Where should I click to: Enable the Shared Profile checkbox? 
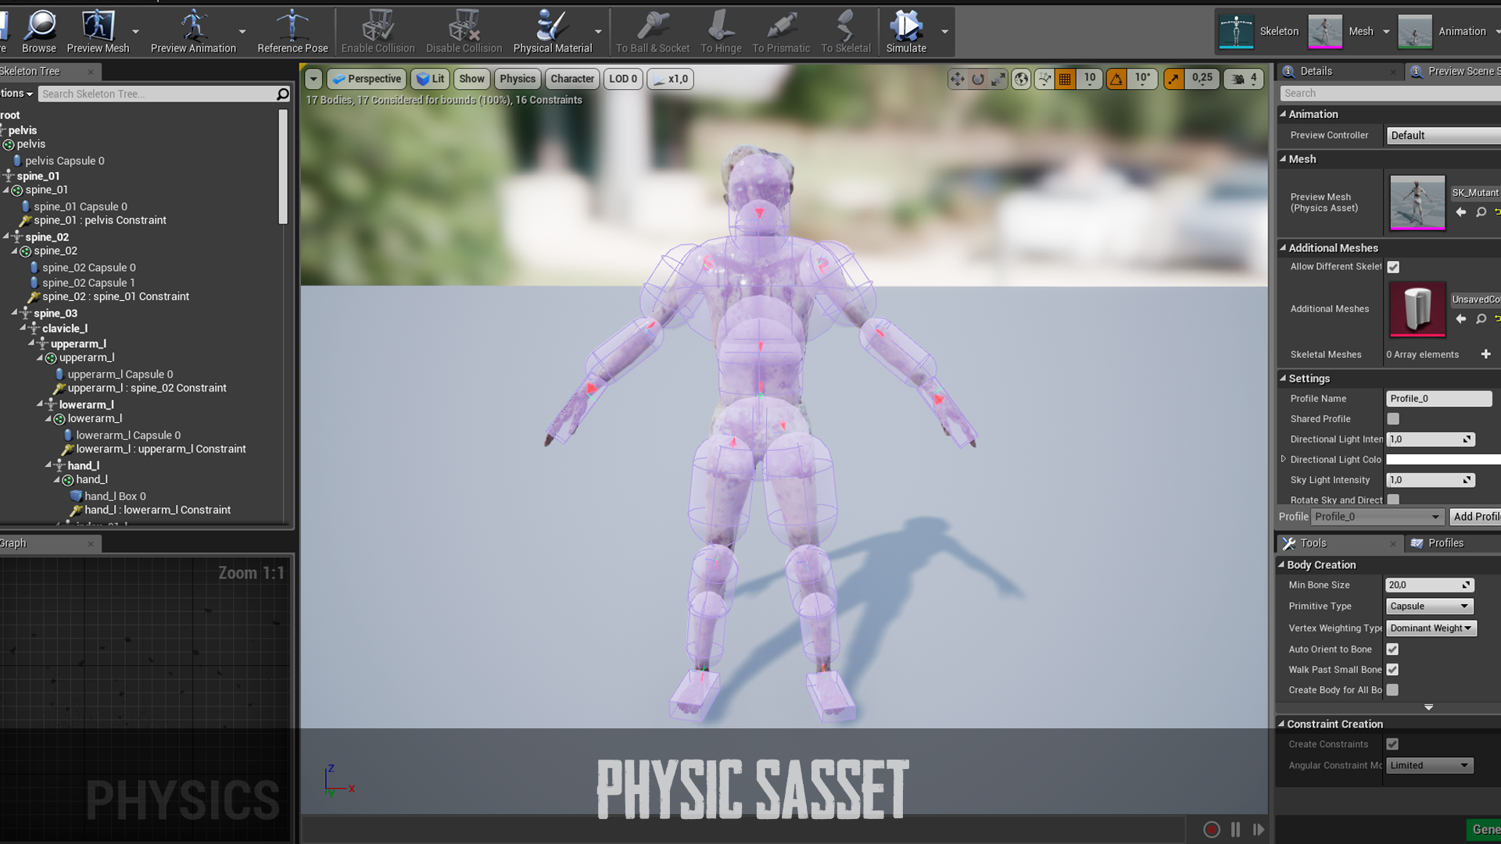(x=1393, y=419)
